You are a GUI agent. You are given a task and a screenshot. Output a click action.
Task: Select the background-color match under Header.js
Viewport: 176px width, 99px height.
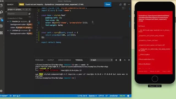pos(21,24)
